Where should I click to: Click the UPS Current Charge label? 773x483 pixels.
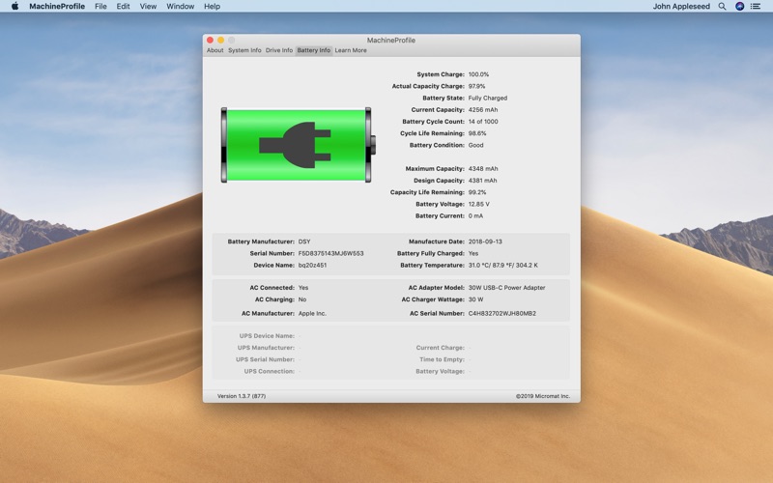[441, 348]
